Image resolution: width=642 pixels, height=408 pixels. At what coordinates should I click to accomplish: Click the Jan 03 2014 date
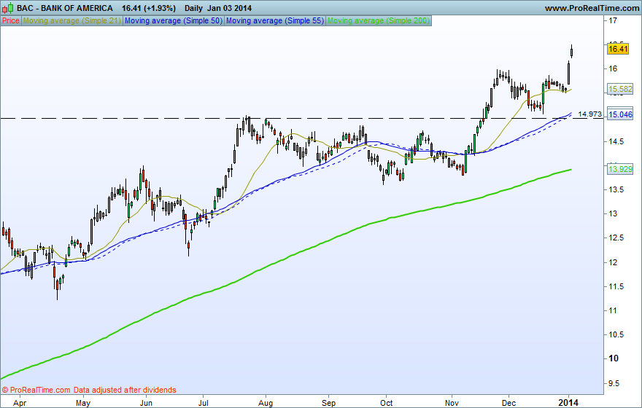point(229,8)
